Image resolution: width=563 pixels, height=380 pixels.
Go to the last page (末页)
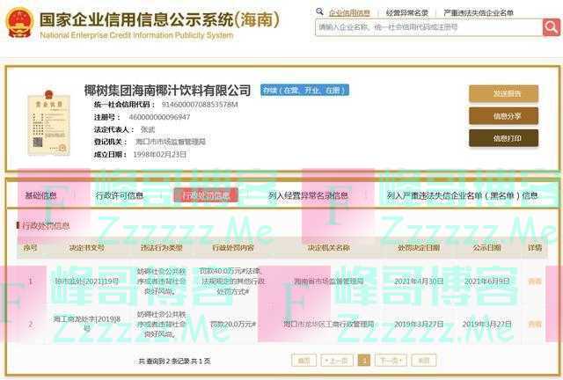click(424, 361)
